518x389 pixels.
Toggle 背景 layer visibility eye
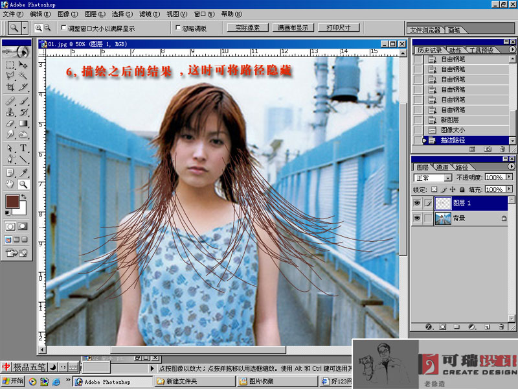(417, 219)
